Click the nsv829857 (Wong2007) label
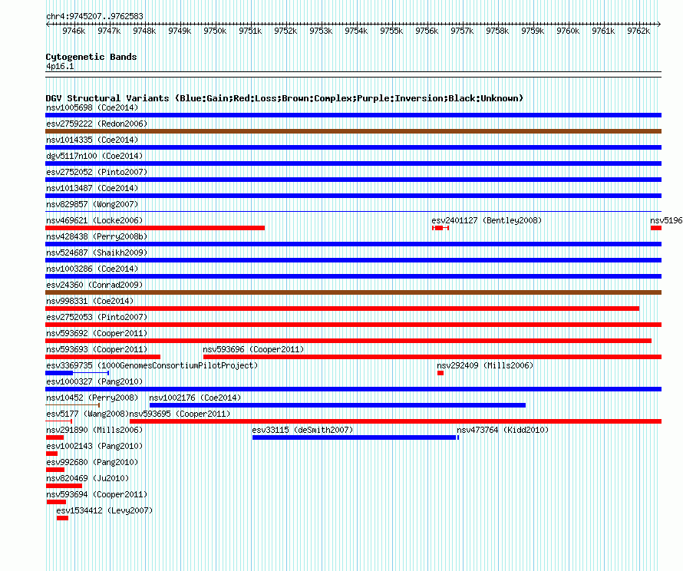Viewport: 683px width, 571px height. coord(92,204)
